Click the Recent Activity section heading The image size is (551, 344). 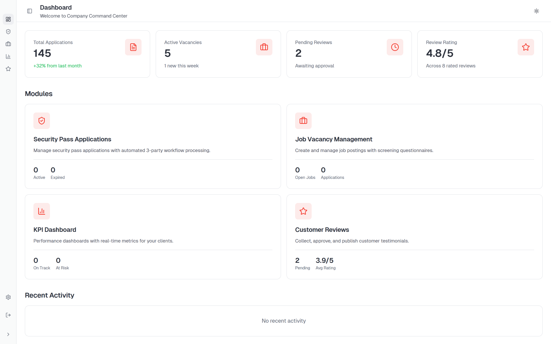point(49,295)
